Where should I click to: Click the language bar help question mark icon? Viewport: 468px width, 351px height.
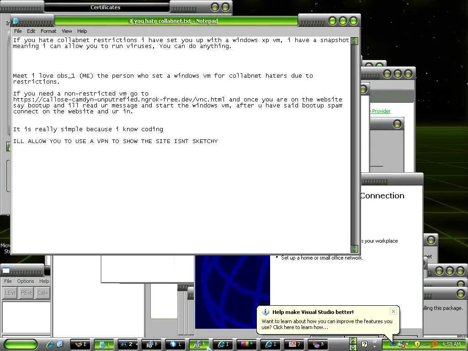(x=364, y=344)
